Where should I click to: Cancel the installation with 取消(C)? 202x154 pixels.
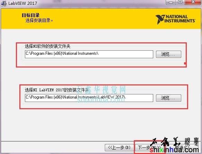[182, 147]
